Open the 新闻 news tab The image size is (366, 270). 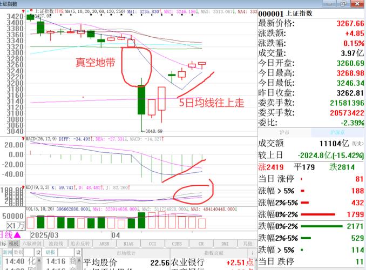[x=8, y=252]
